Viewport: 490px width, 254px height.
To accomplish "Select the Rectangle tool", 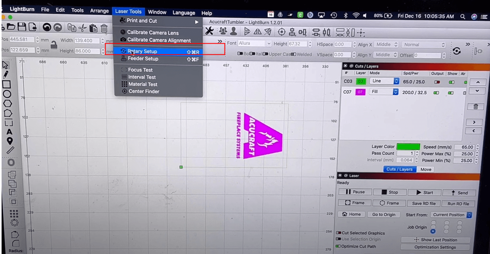I will point(6,84).
